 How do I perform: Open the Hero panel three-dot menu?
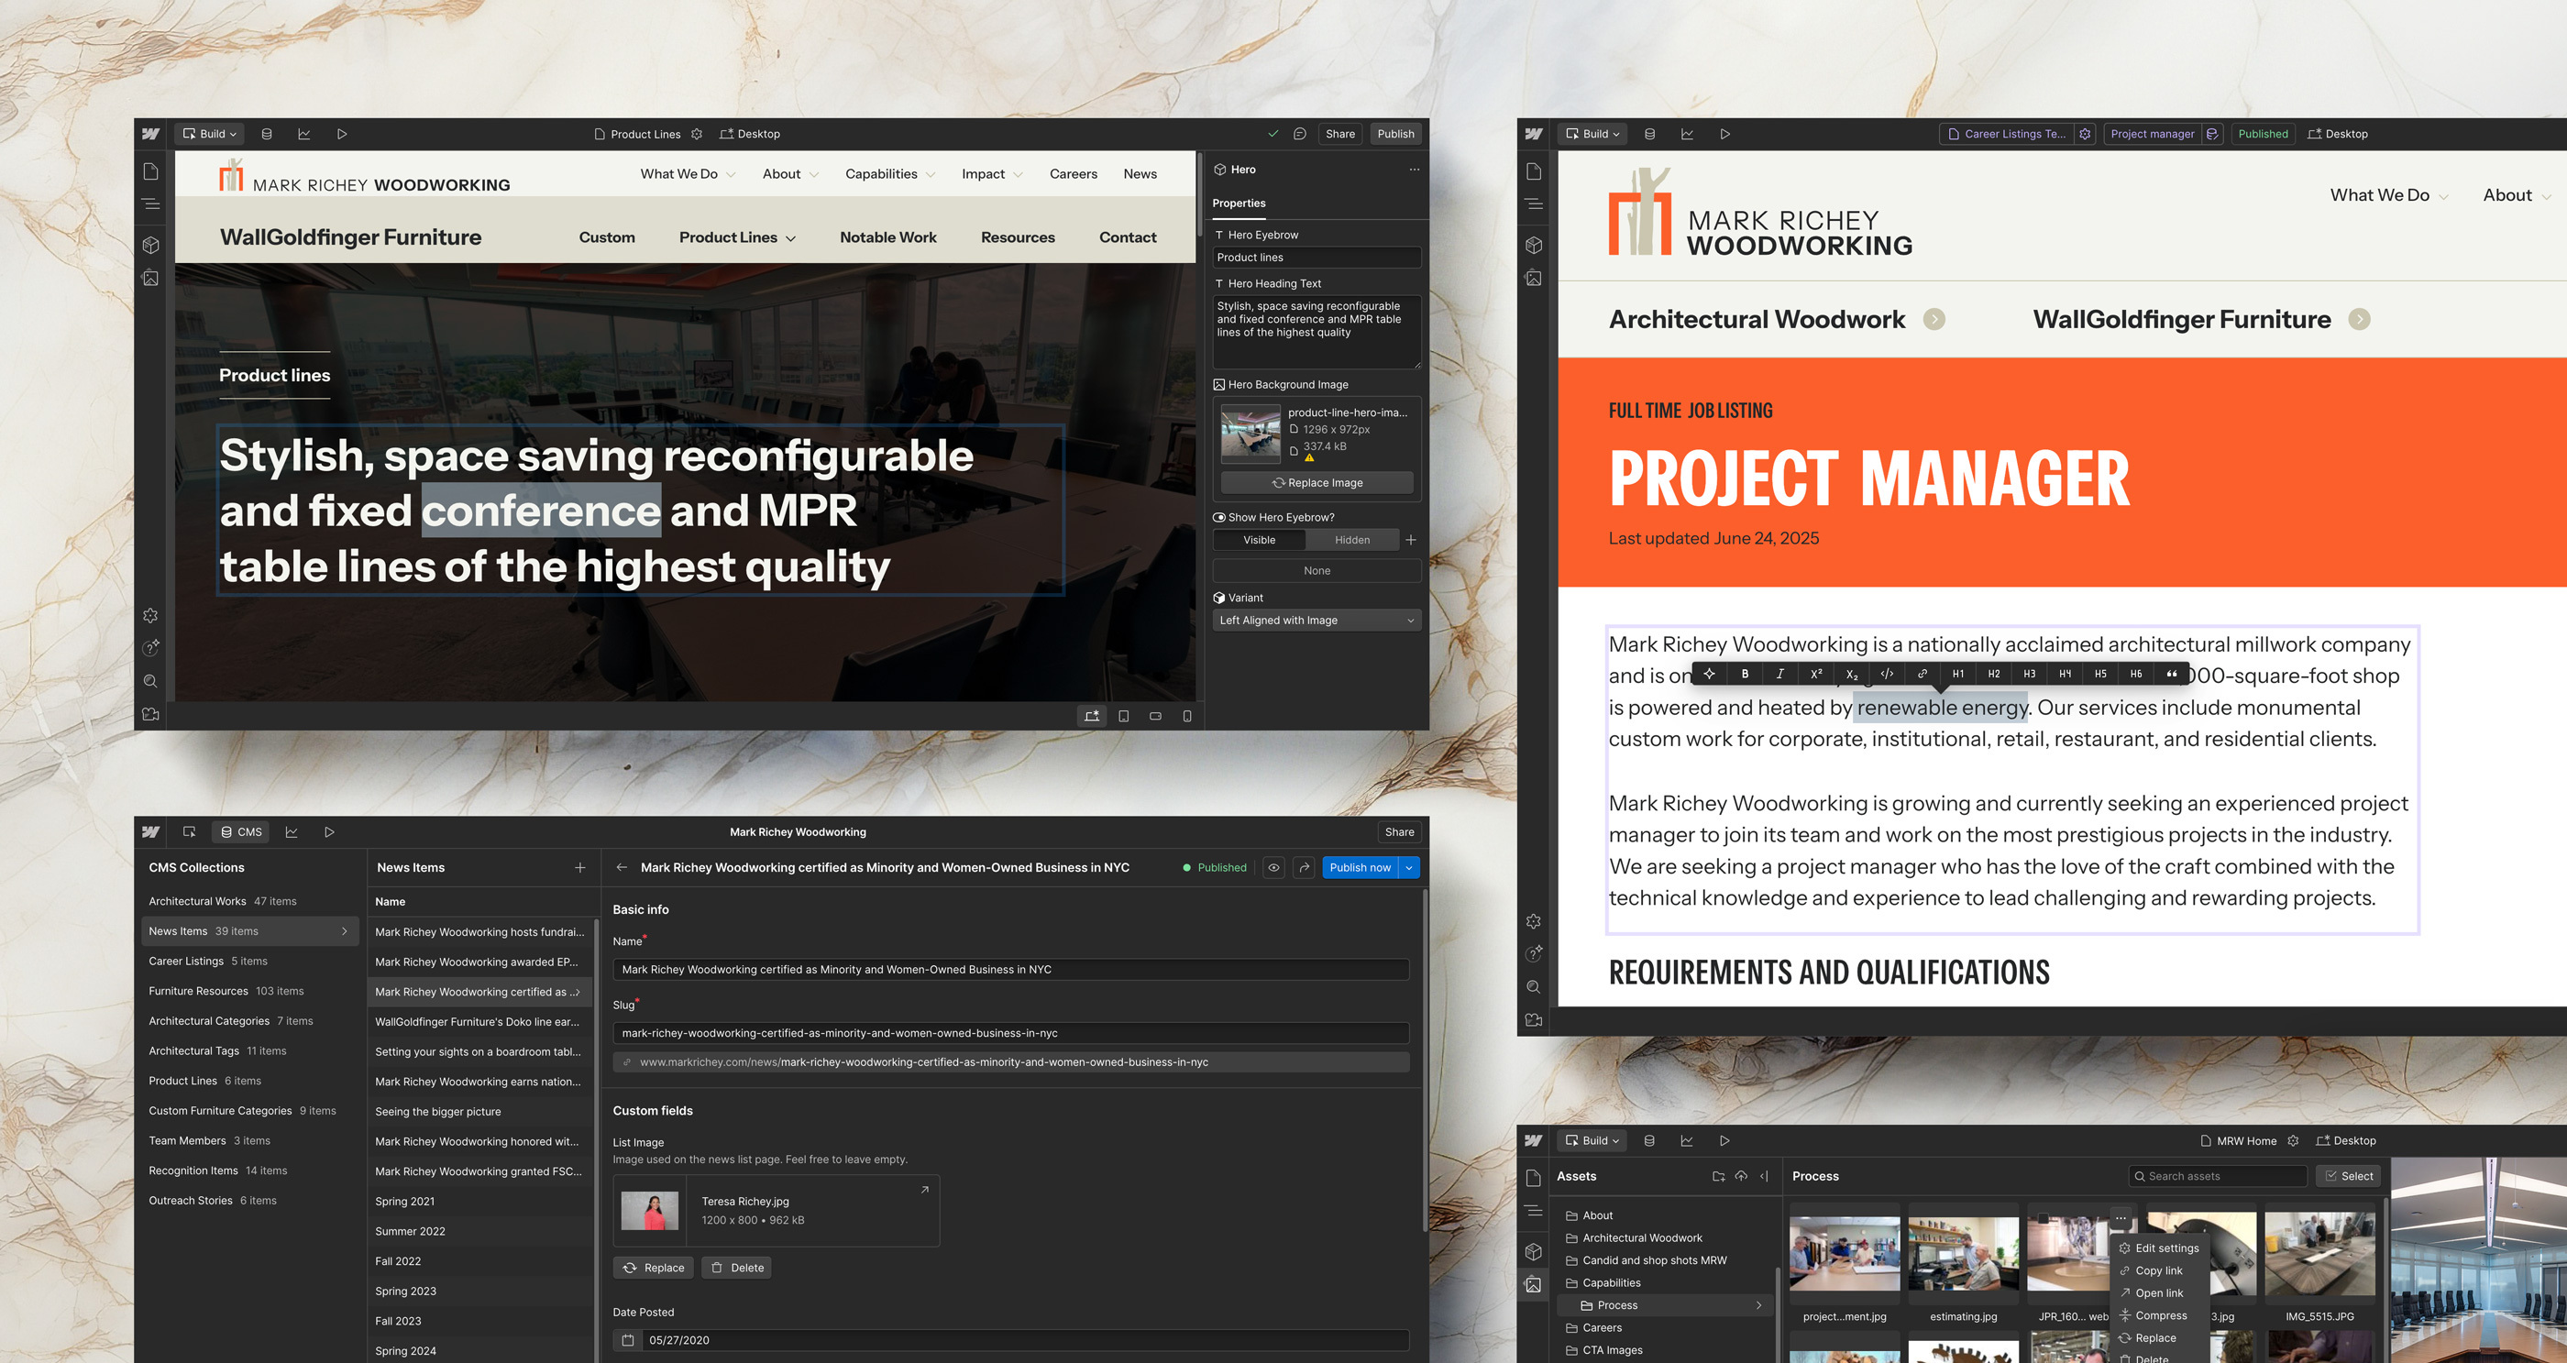click(1414, 170)
